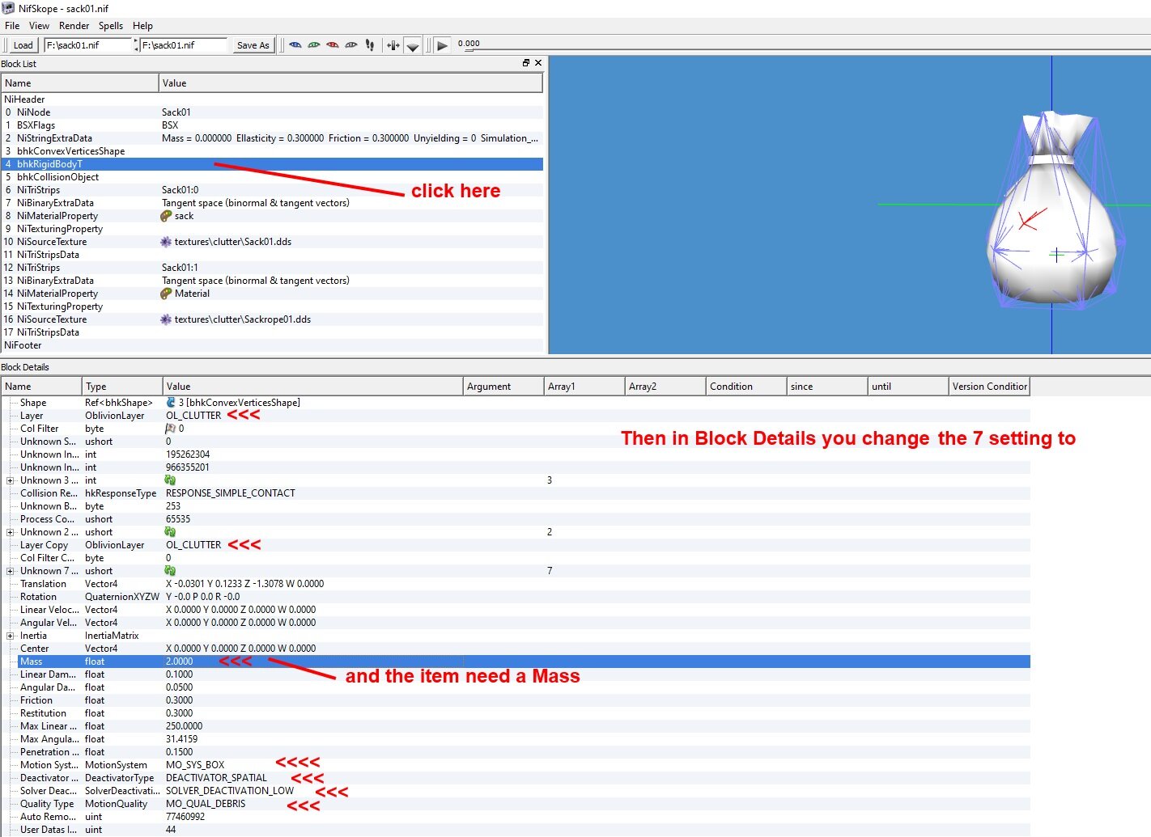The width and height of the screenshot is (1151, 837).
Task: Open the View menu
Action: click(39, 26)
